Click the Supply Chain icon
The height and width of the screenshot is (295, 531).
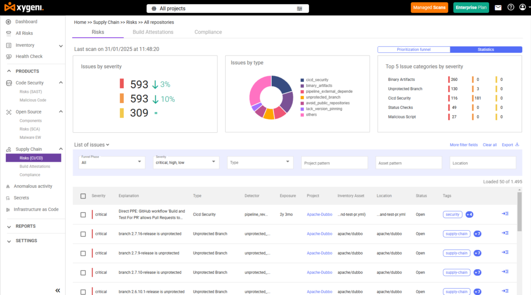pos(9,149)
